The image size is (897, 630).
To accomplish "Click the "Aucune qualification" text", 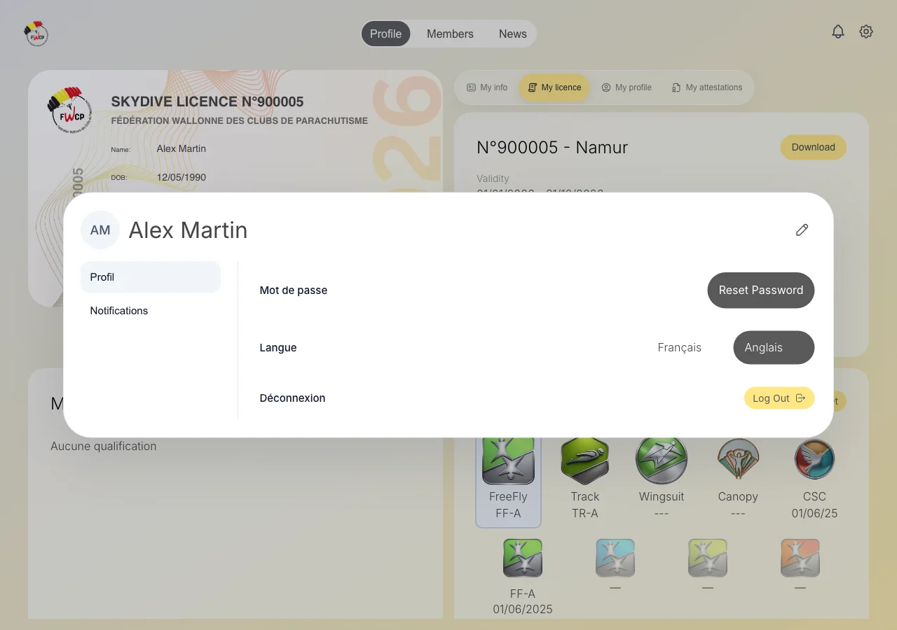I will [x=104, y=446].
